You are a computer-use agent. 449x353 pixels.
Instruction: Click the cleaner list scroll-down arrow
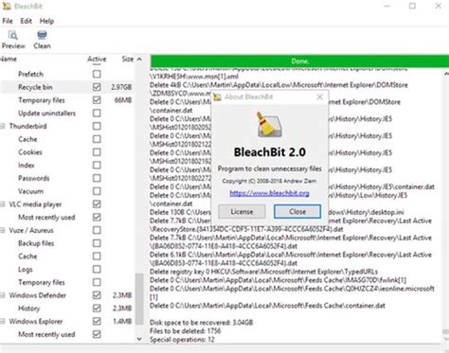click(139, 339)
